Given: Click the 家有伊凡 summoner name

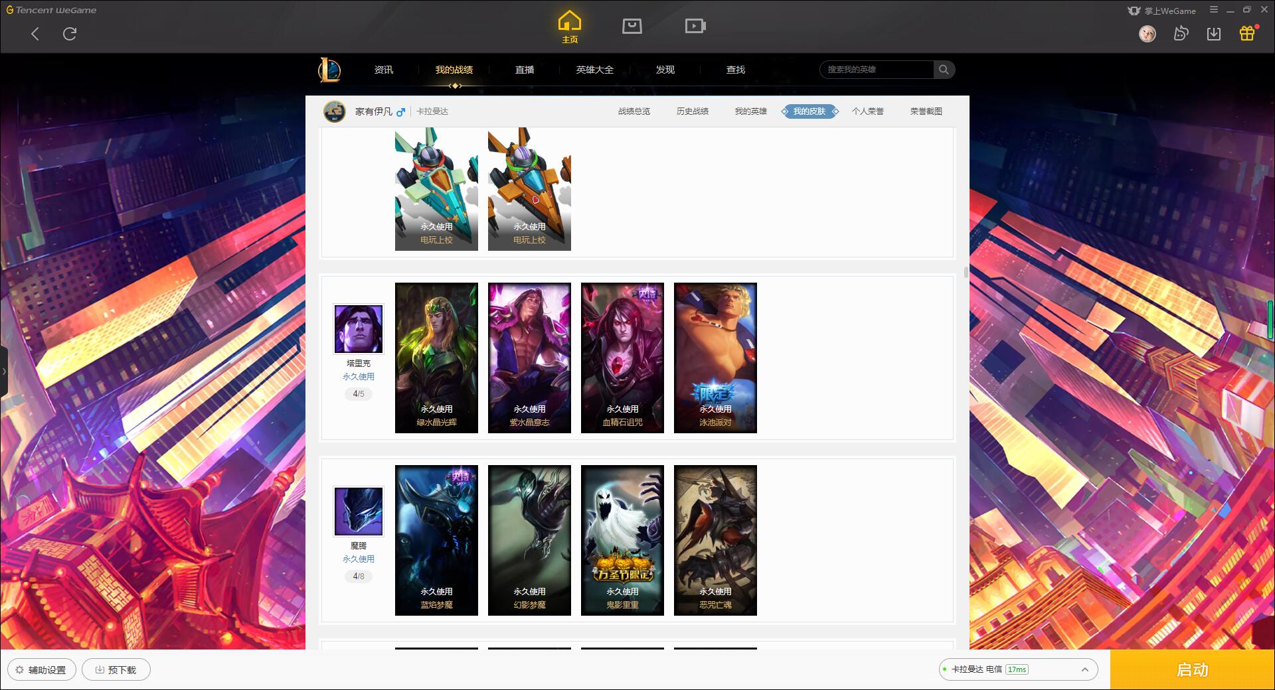Looking at the screenshot, I should point(374,111).
